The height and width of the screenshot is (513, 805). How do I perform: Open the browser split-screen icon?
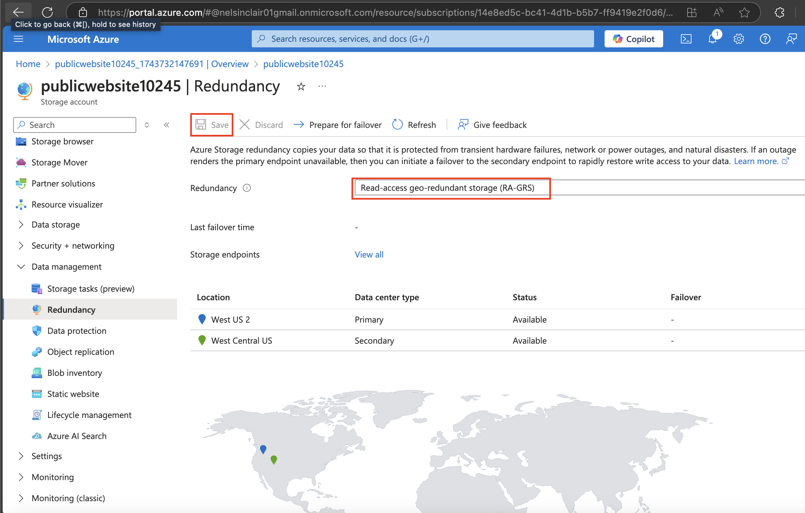[x=692, y=13]
